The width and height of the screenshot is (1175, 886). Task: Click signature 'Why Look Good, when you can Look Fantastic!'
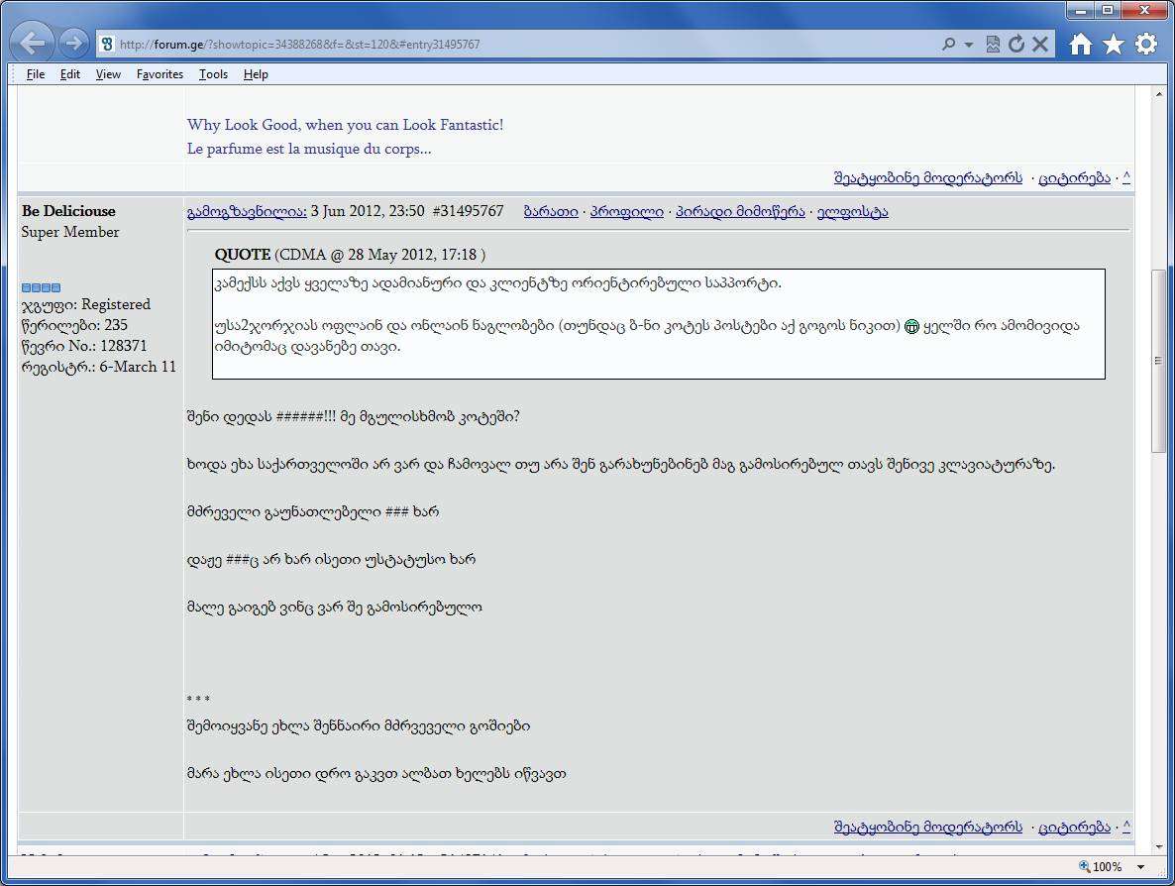346,125
